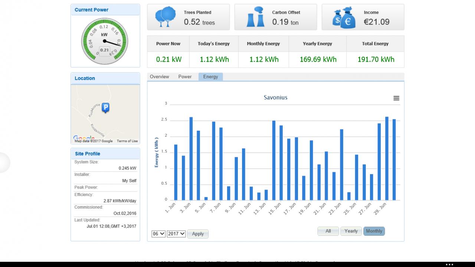Show All time energy data
The height and width of the screenshot is (267, 475).
(x=328, y=231)
